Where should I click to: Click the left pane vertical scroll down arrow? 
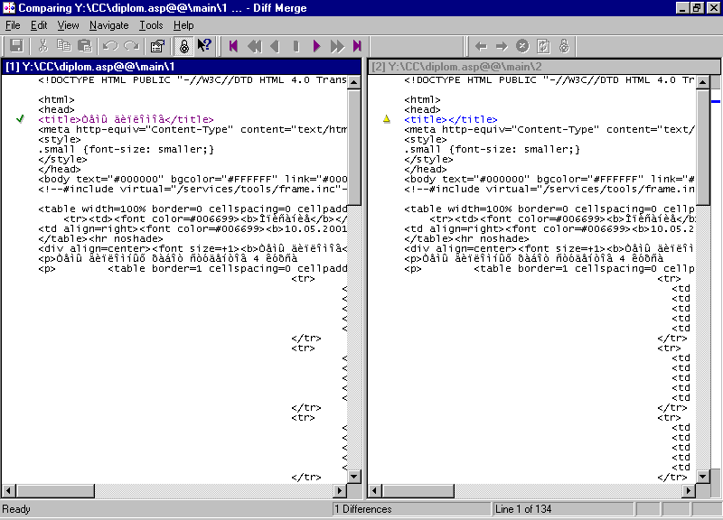coord(354,477)
